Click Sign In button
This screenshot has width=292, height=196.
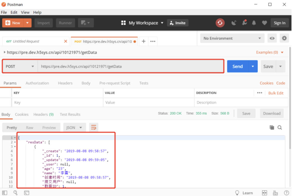(x=280, y=23)
